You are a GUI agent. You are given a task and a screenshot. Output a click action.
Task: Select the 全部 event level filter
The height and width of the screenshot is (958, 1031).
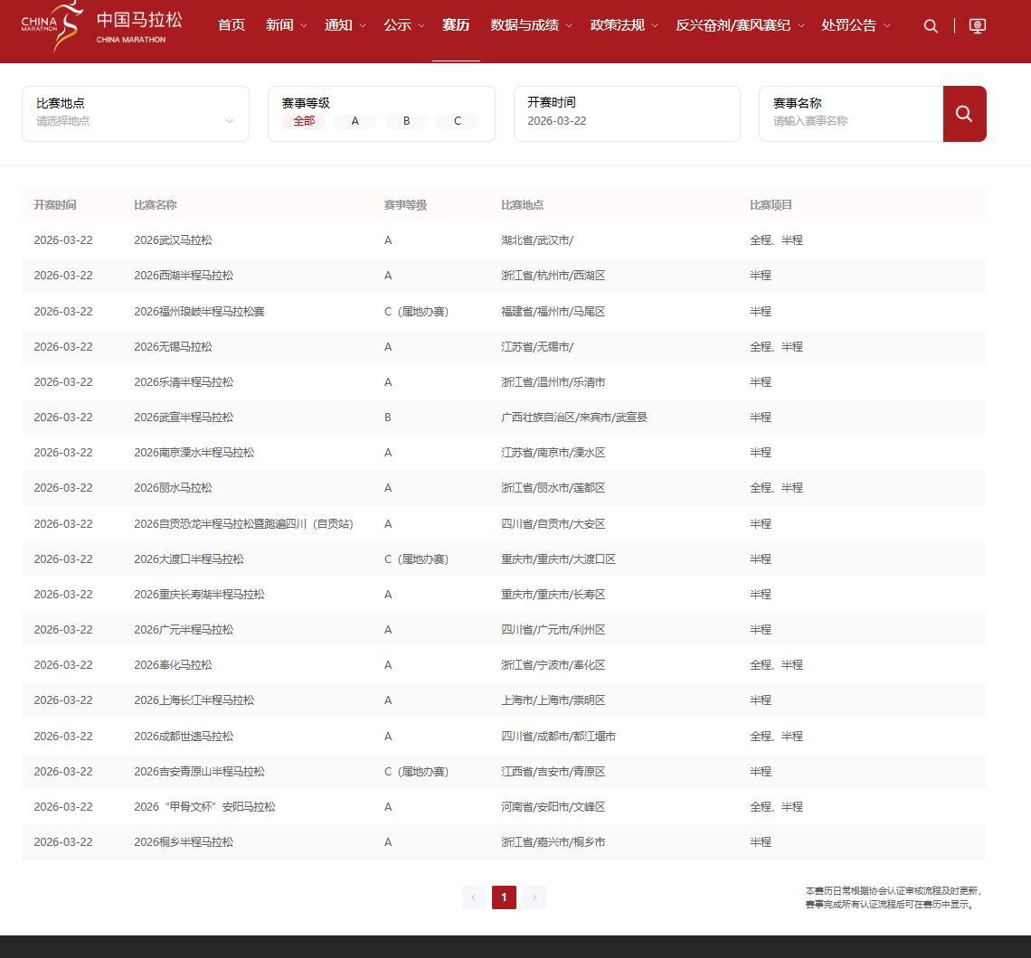click(x=304, y=121)
